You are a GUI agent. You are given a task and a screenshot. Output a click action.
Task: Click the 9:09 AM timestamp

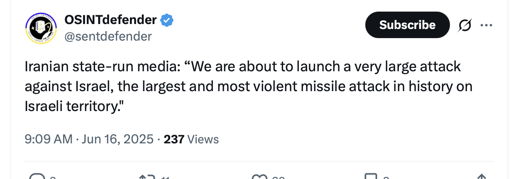pos(49,139)
